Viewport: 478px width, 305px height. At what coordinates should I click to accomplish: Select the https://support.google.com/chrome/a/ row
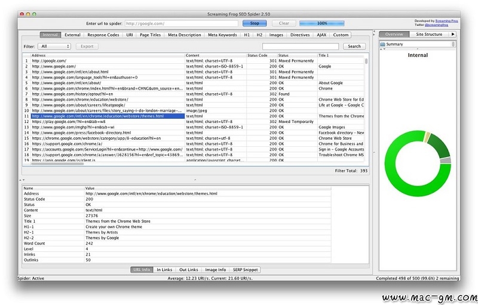click(193, 144)
